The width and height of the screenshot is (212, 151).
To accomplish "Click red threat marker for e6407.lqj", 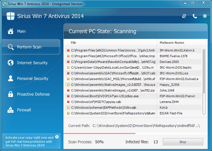I will point(68,62).
